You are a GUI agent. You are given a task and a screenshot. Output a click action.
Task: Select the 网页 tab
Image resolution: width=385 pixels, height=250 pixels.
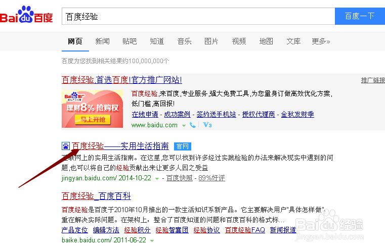click(75, 41)
